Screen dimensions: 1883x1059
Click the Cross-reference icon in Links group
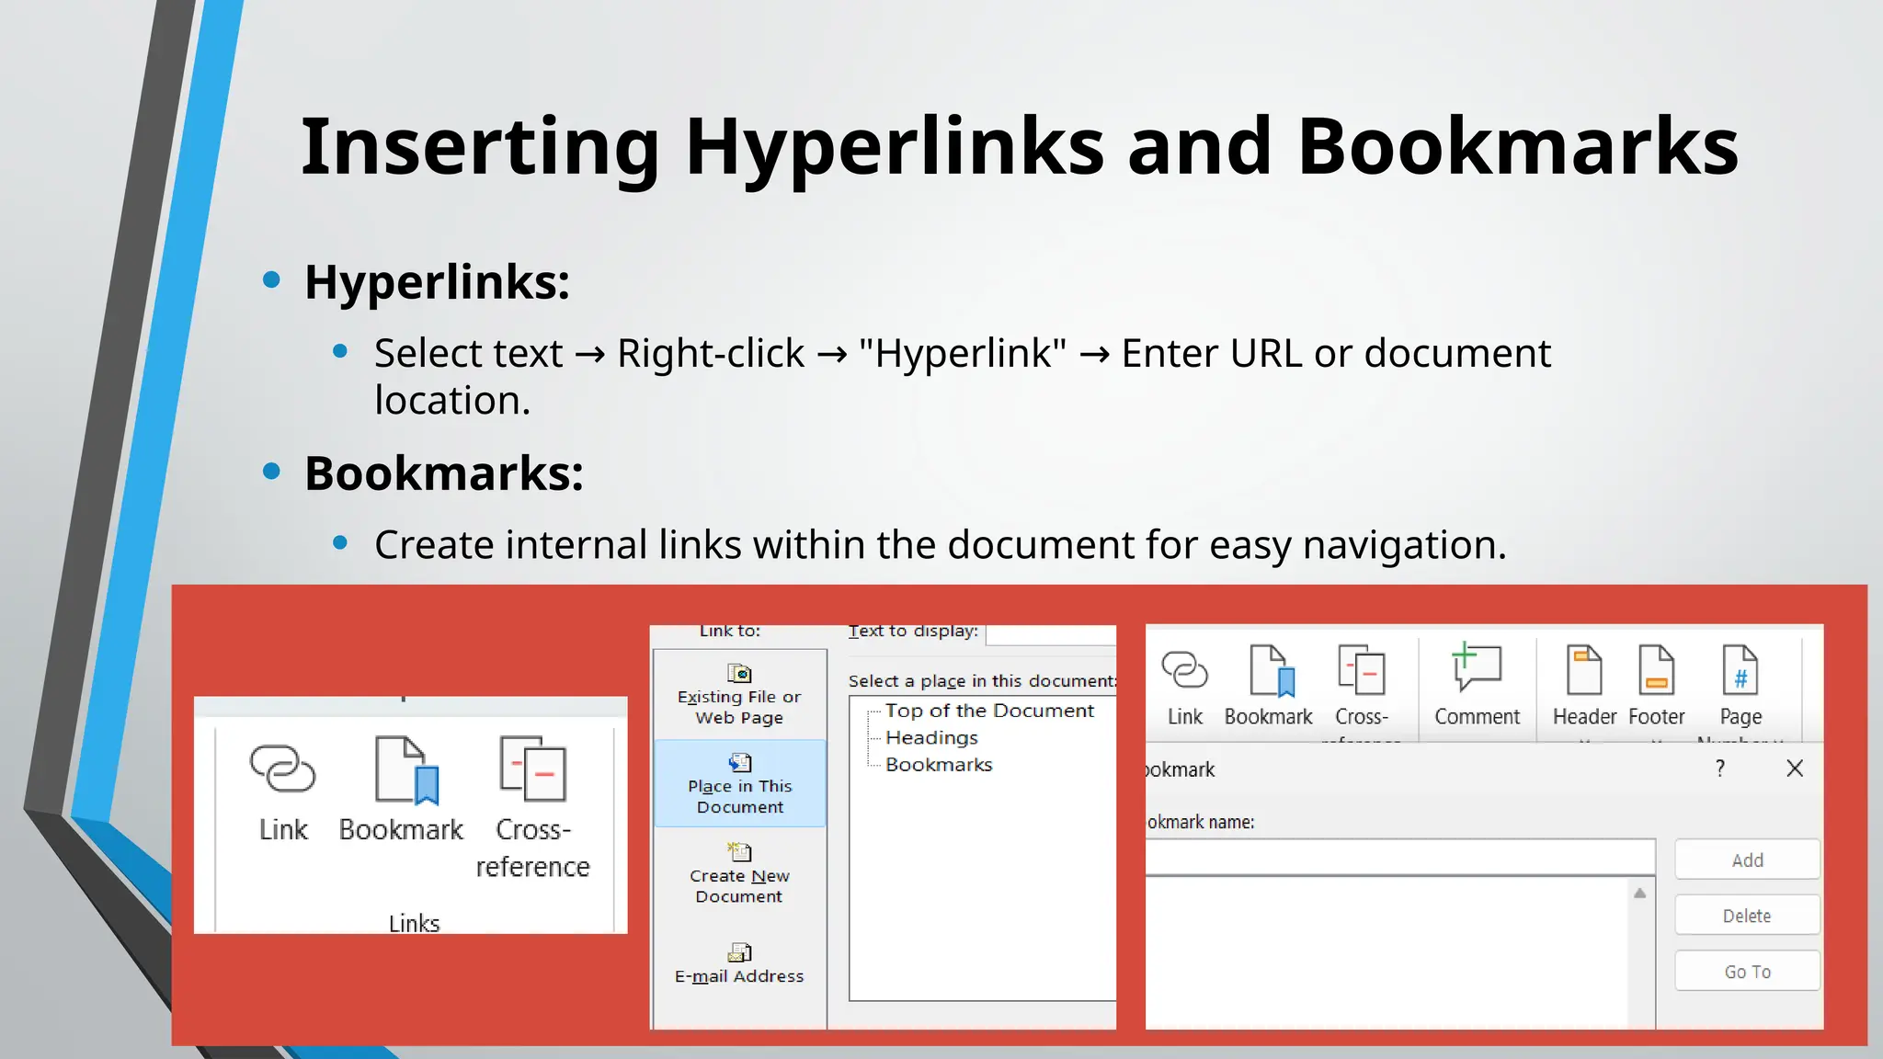pos(532,770)
